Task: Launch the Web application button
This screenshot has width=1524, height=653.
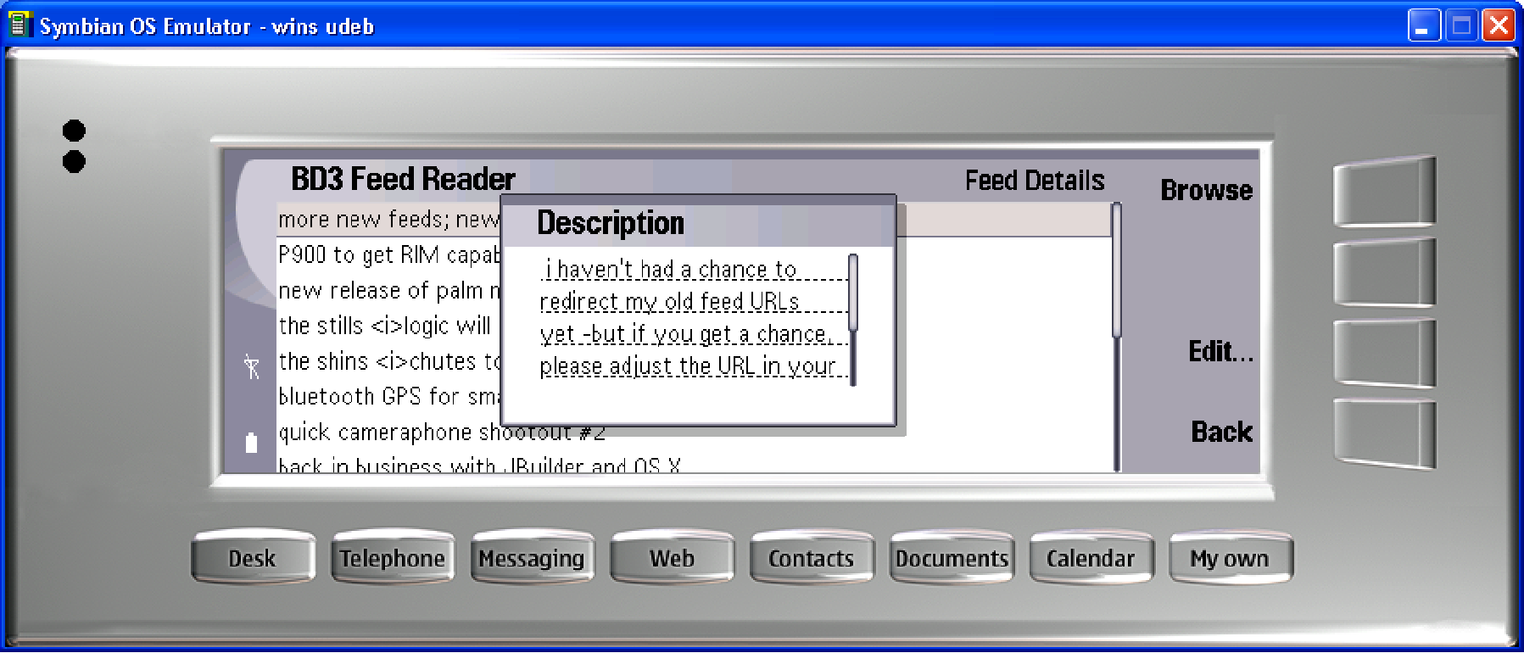Action: coord(672,558)
